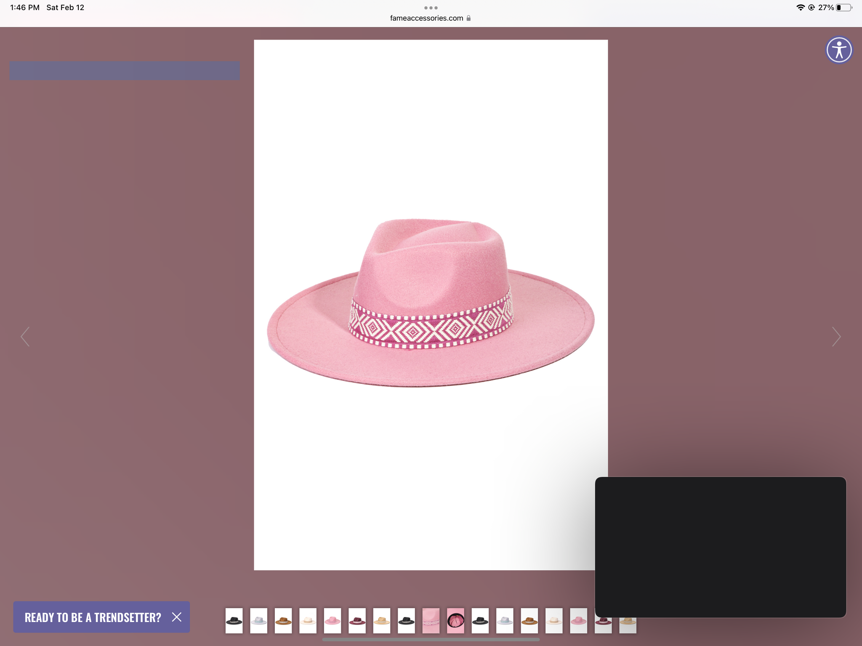Tap the fameaccessories.com address bar
The height and width of the screenshot is (646, 862).
(426, 18)
